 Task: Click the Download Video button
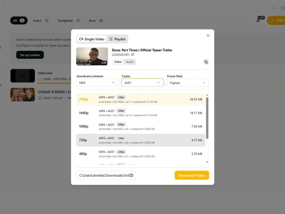pyautogui.click(x=192, y=175)
